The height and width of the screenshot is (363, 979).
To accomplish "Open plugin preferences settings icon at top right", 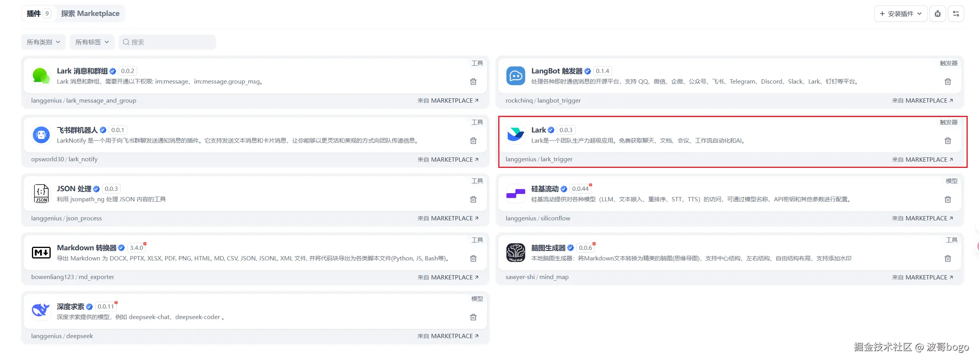I will (956, 14).
